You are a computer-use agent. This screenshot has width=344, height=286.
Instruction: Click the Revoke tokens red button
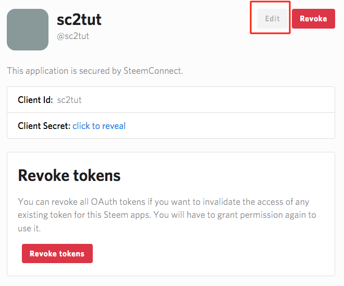[57, 253]
